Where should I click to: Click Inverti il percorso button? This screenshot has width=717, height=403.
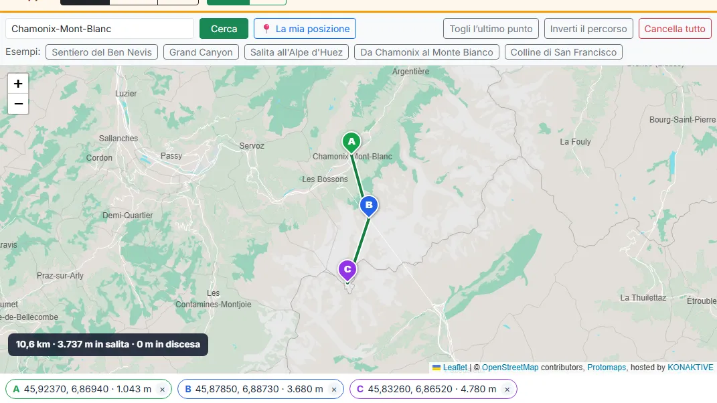[588, 29]
